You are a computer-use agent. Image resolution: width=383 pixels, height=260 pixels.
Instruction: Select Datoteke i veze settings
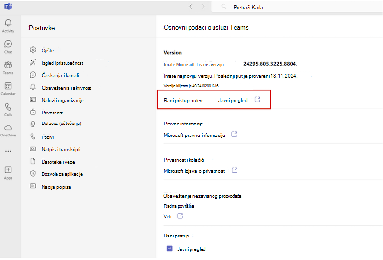[x=58, y=162]
